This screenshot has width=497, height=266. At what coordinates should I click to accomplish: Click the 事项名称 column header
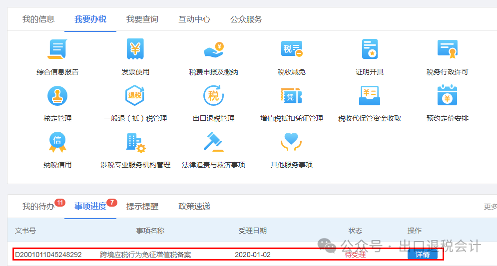[150, 231]
